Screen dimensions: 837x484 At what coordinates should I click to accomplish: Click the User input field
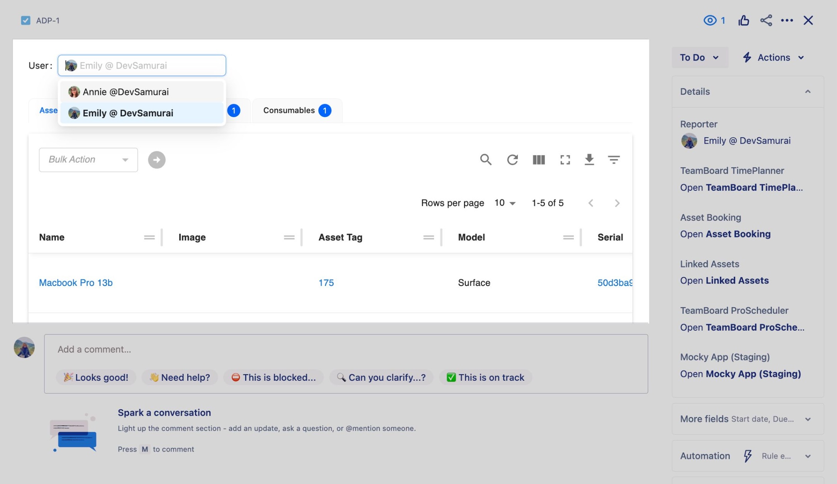142,65
